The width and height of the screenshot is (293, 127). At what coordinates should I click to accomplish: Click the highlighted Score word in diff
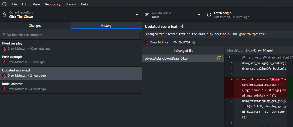pos(275,79)
